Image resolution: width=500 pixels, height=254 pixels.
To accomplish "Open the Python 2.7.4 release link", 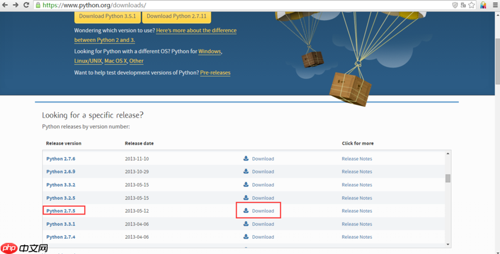I will click(61, 237).
